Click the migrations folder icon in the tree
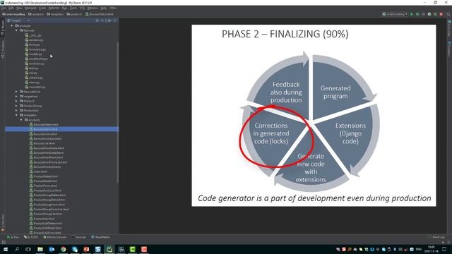452x254 pixels. coord(22,96)
